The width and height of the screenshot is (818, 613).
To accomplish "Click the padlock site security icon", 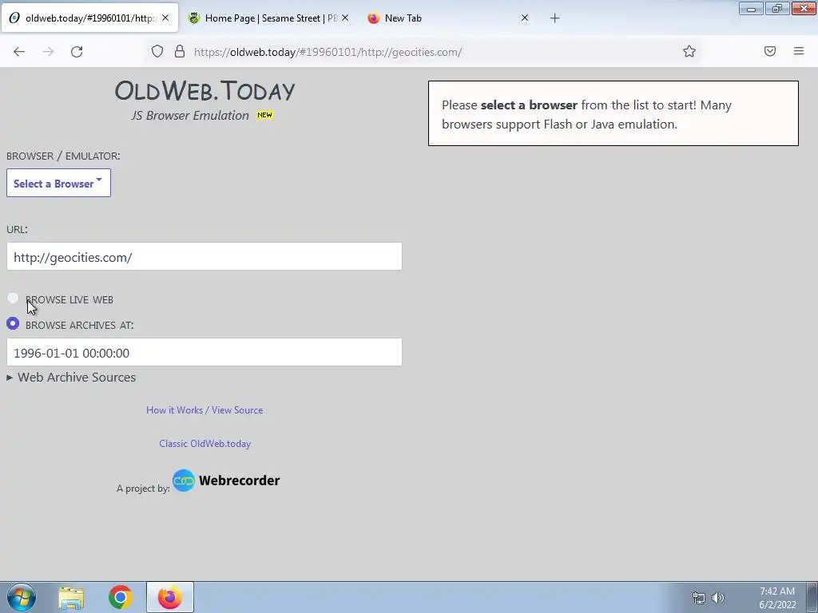I will (x=180, y=52).
